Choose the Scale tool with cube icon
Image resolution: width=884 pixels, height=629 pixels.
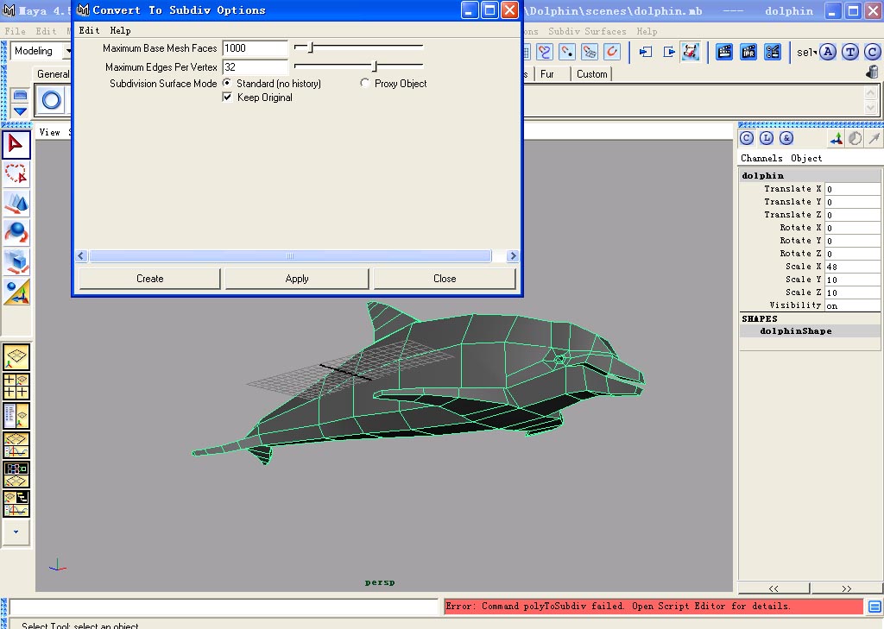tap(16, 261)
